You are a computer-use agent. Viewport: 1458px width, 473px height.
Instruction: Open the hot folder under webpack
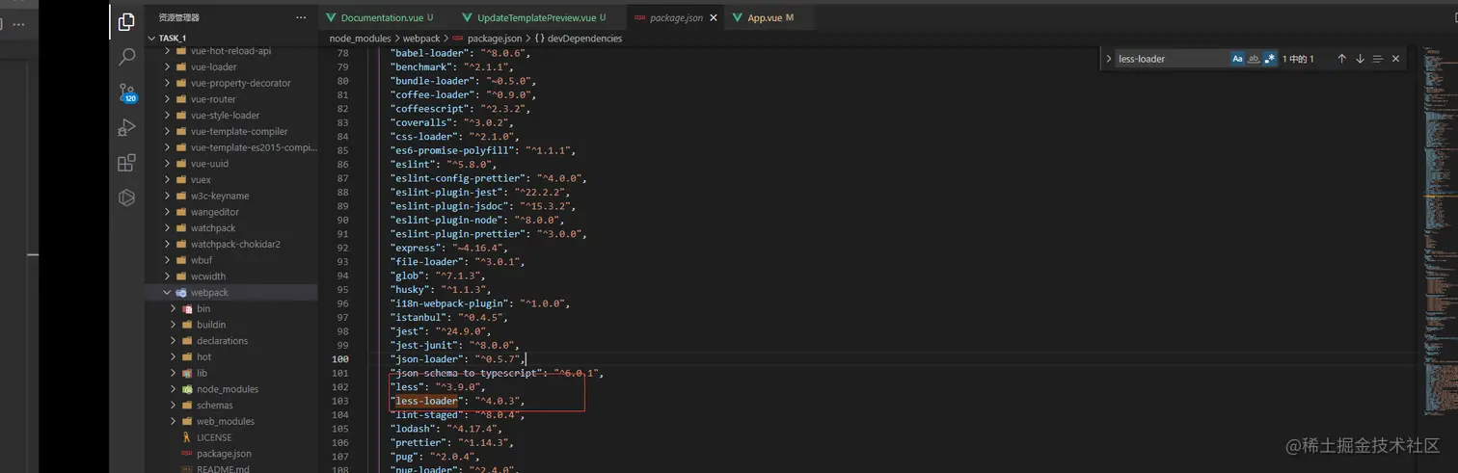click(x=231, y=356)
